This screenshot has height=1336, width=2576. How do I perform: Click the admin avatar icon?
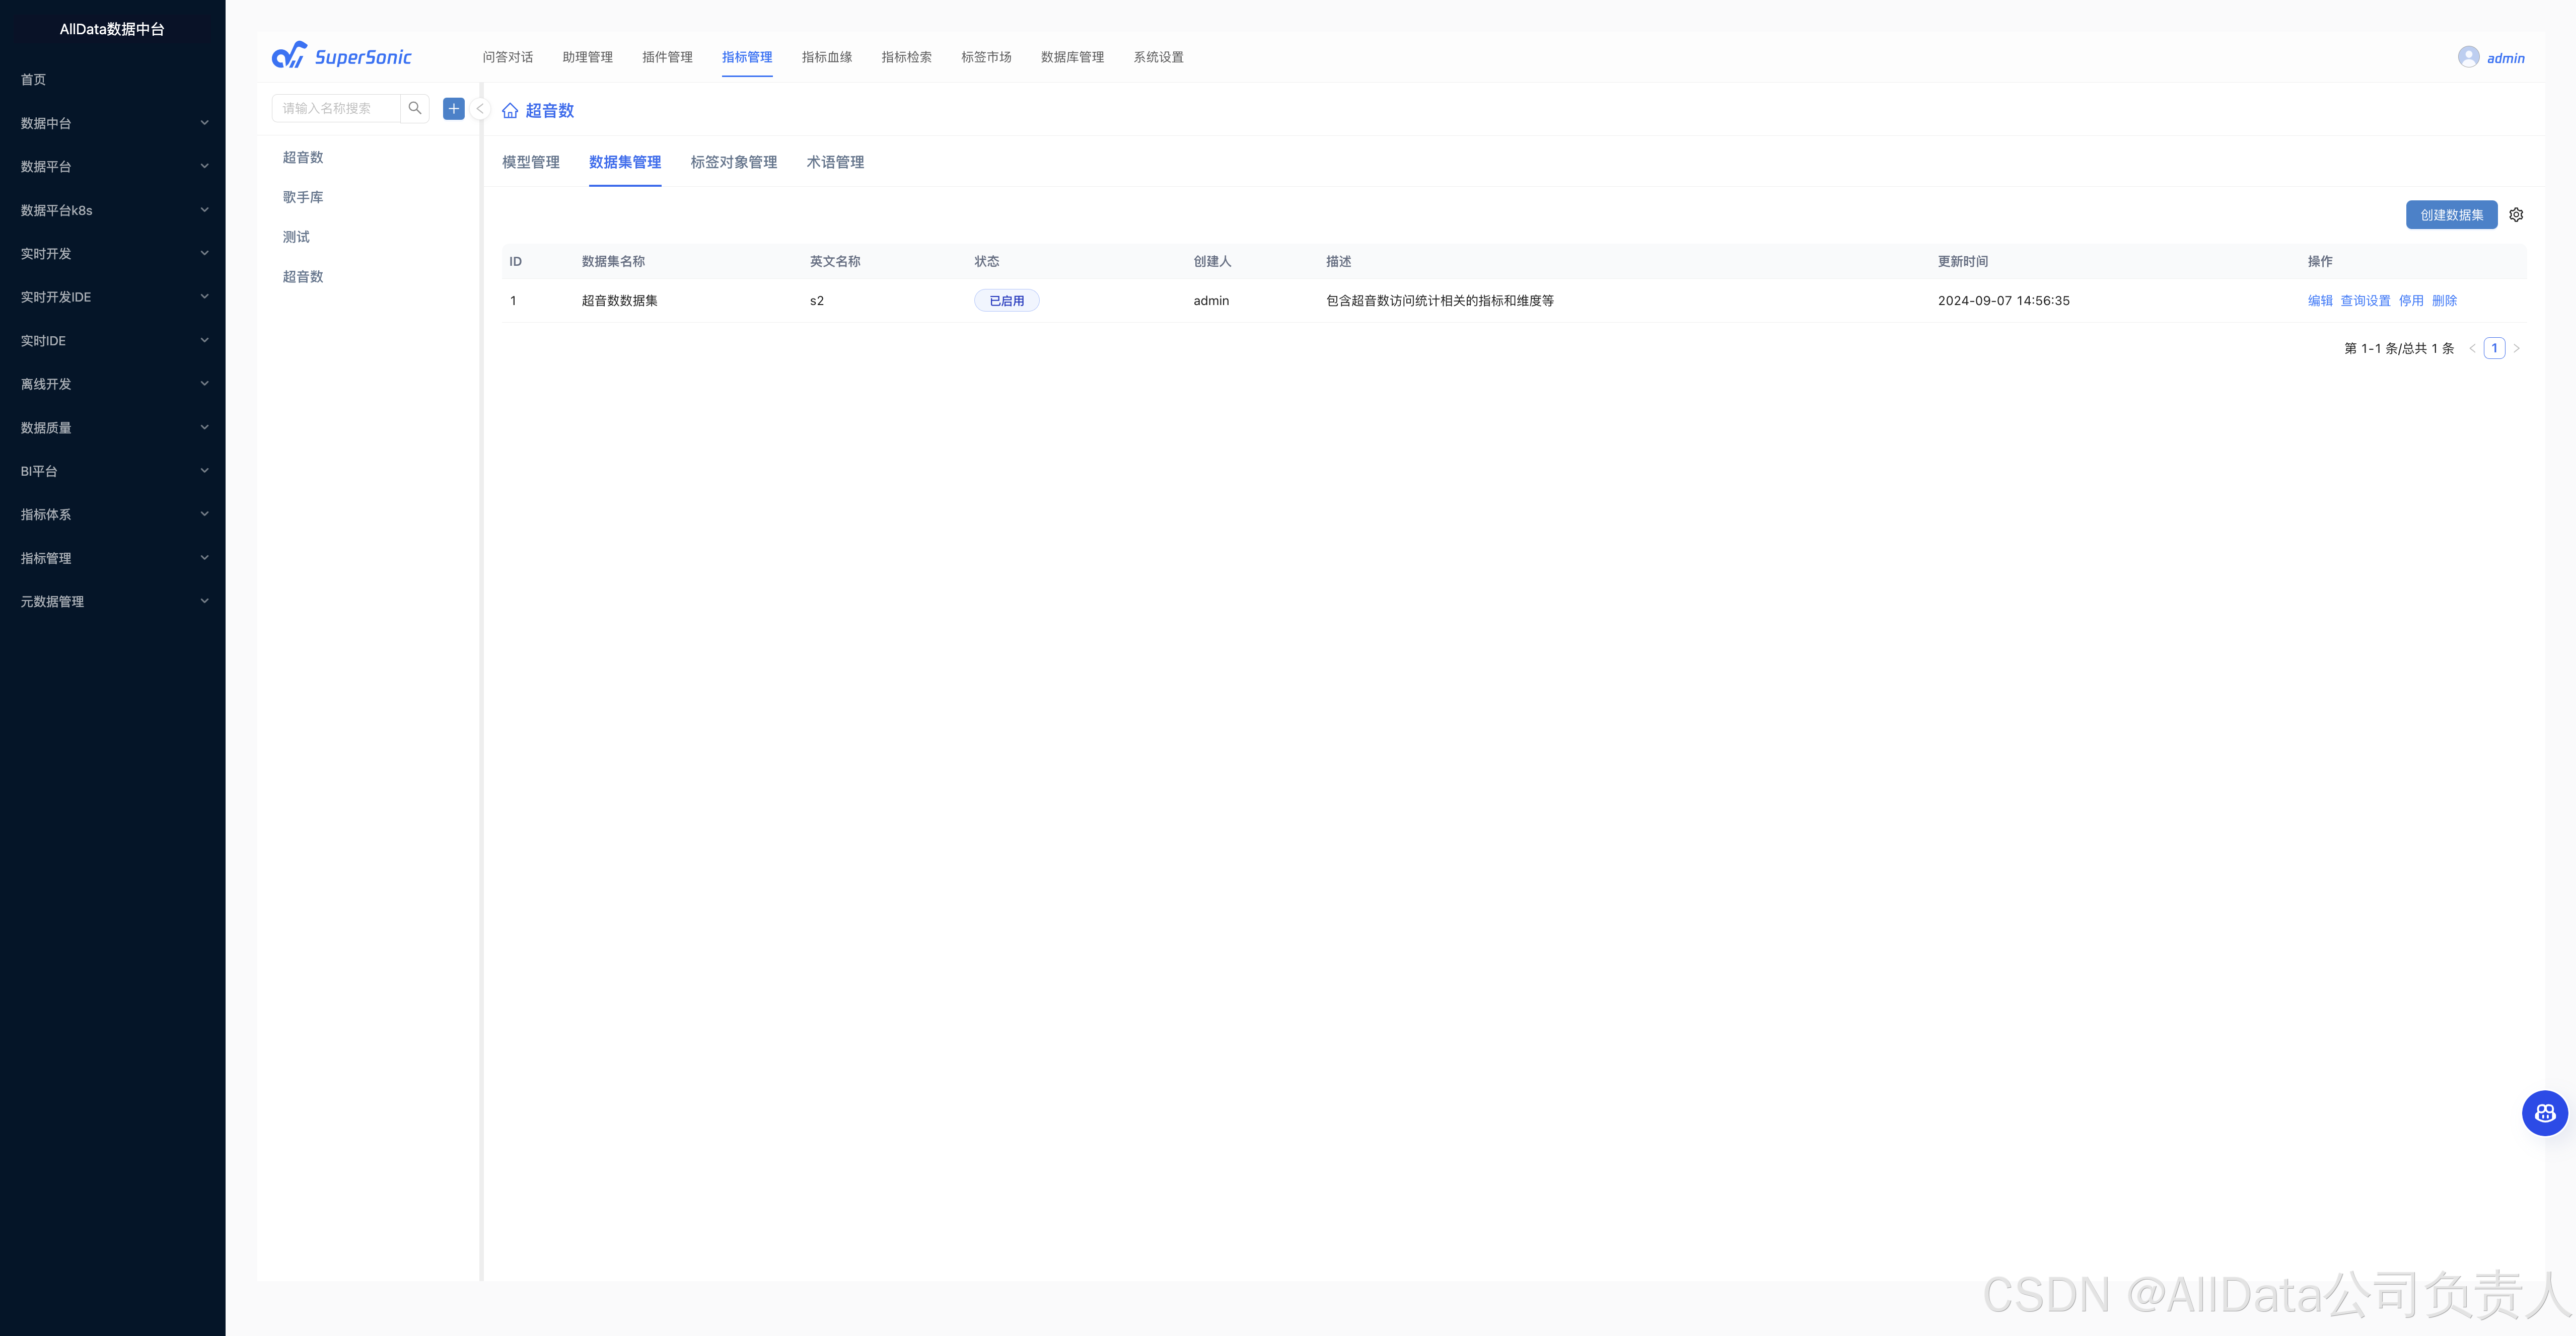pos(2468,57)
